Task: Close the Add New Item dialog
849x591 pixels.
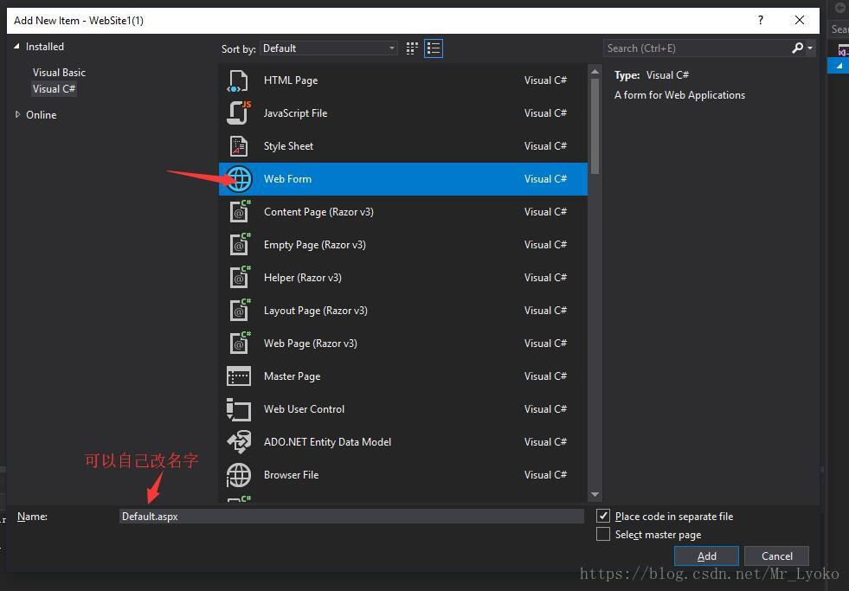Action: [799, 20]
